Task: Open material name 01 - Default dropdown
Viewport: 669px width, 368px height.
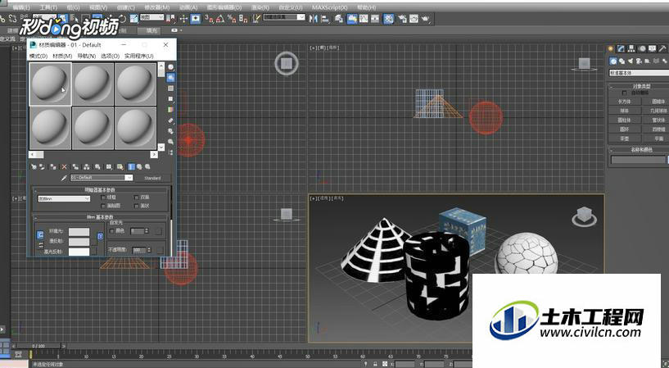Action: (x=102, y=178)
